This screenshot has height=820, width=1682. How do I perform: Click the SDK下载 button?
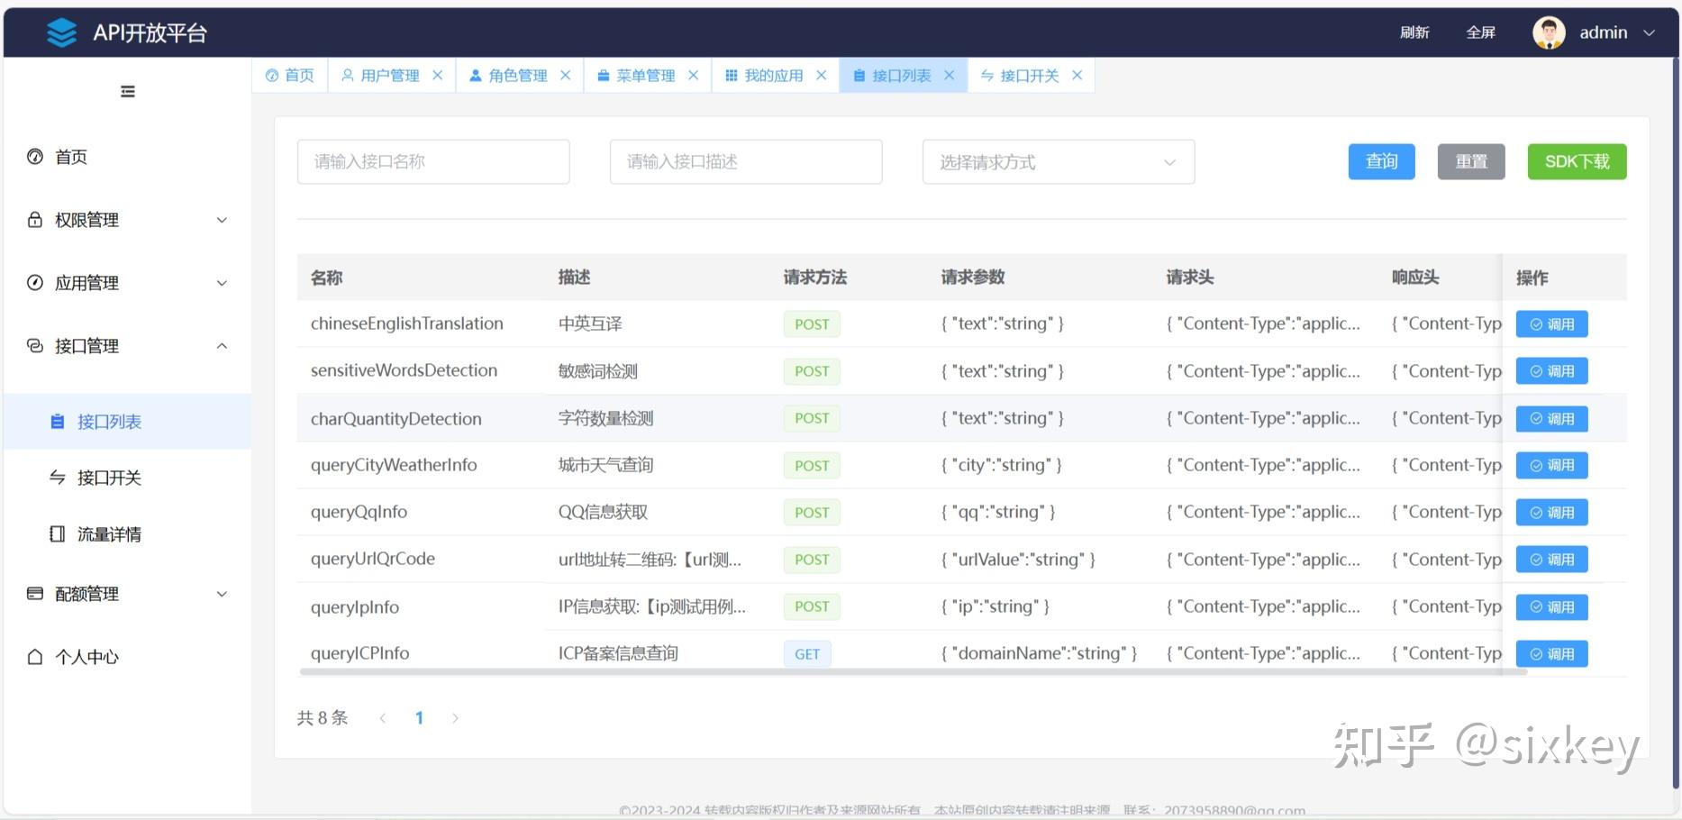pos(1576,161)
